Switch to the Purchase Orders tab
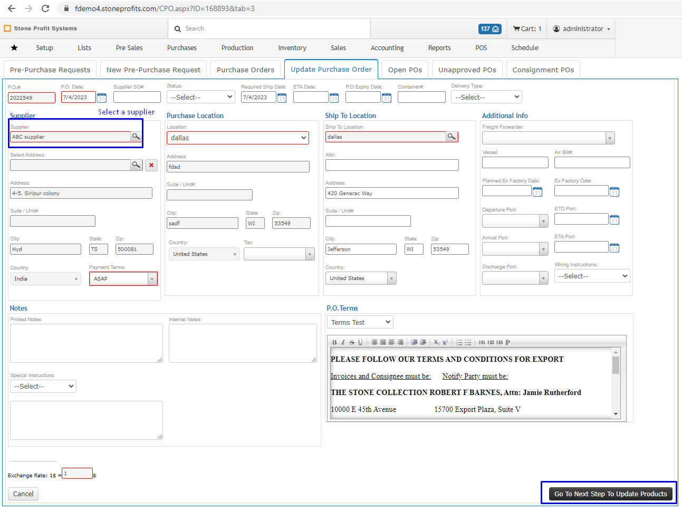Viewport: 682px width, 511px height. [245, 70]
